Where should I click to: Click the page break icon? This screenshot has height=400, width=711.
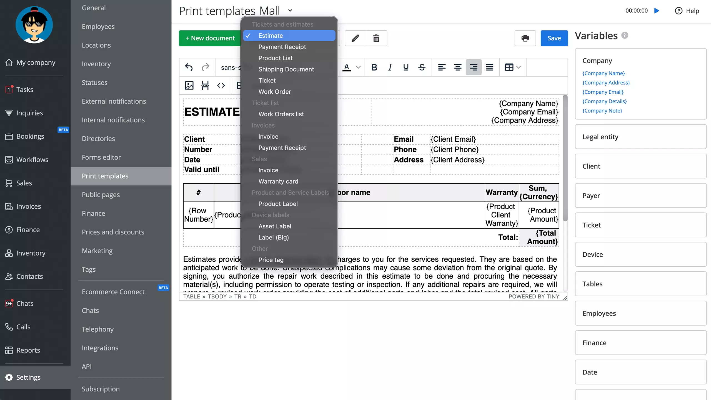pos(205,85)
